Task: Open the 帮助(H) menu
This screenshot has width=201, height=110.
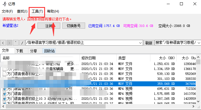Action: point(53,11)
